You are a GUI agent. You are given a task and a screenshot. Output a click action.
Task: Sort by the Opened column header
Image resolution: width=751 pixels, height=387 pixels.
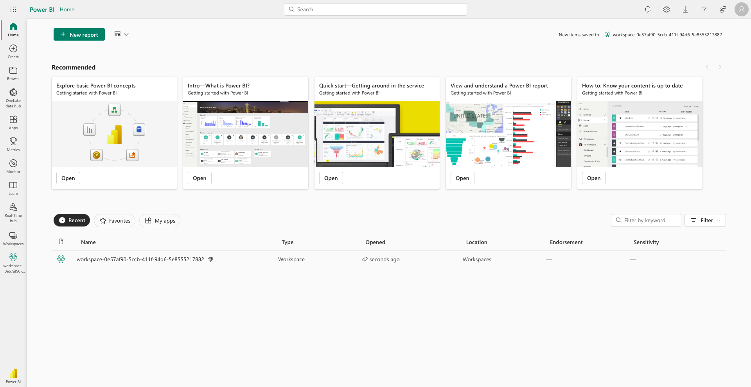click(x=375, y=242)
